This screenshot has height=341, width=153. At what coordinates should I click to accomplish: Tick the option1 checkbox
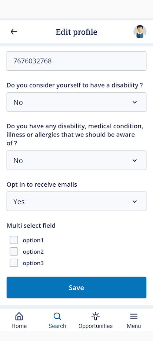click(14, 240)
